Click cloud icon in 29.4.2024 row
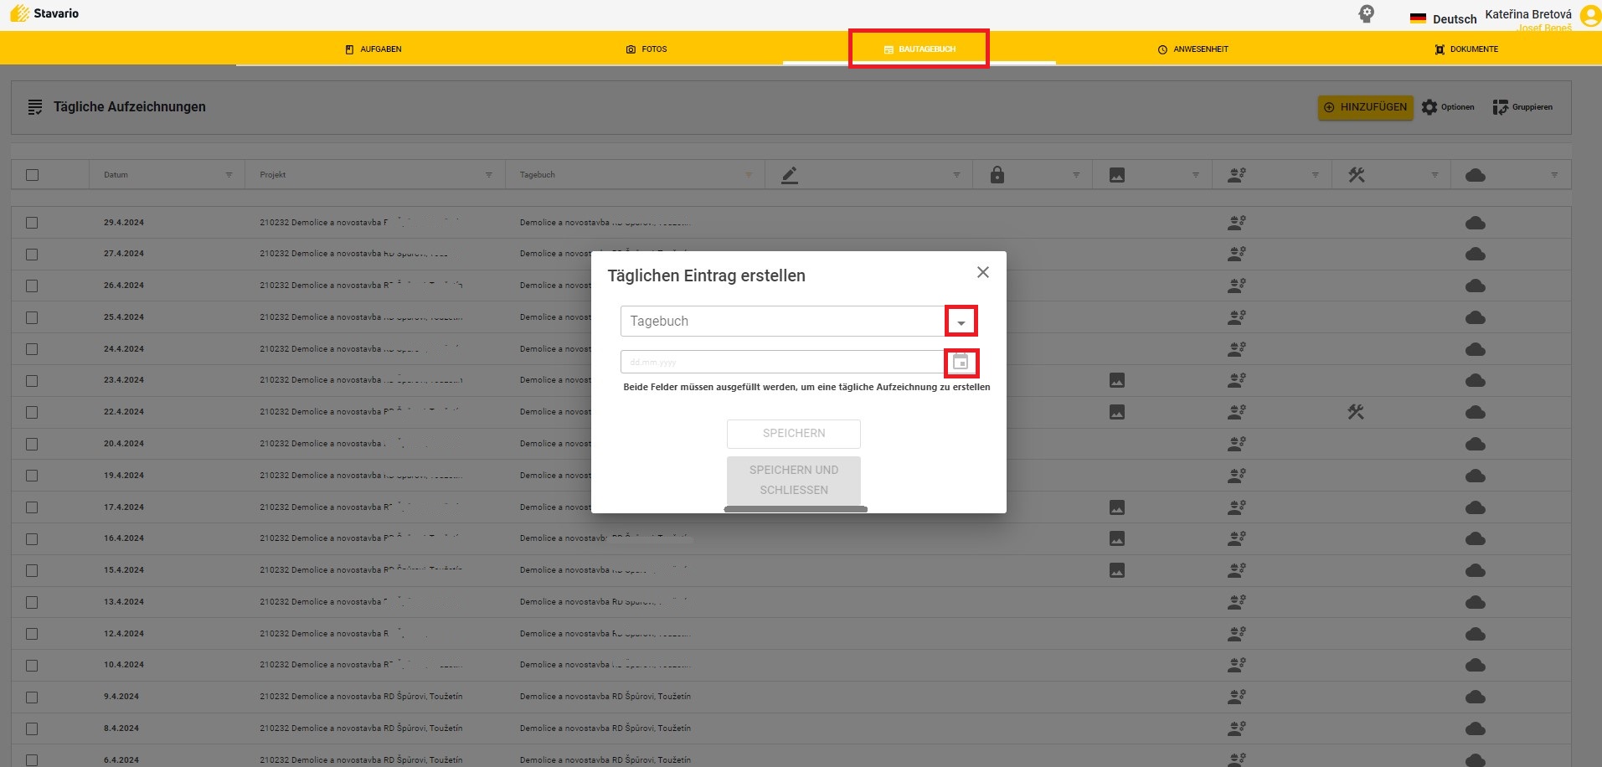The width and height of the screenshot is (1602, 767). 1476,223
